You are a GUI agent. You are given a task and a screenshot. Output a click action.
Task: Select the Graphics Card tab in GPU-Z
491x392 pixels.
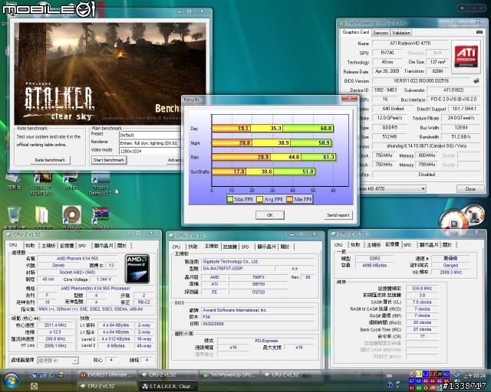coord(356,32)
